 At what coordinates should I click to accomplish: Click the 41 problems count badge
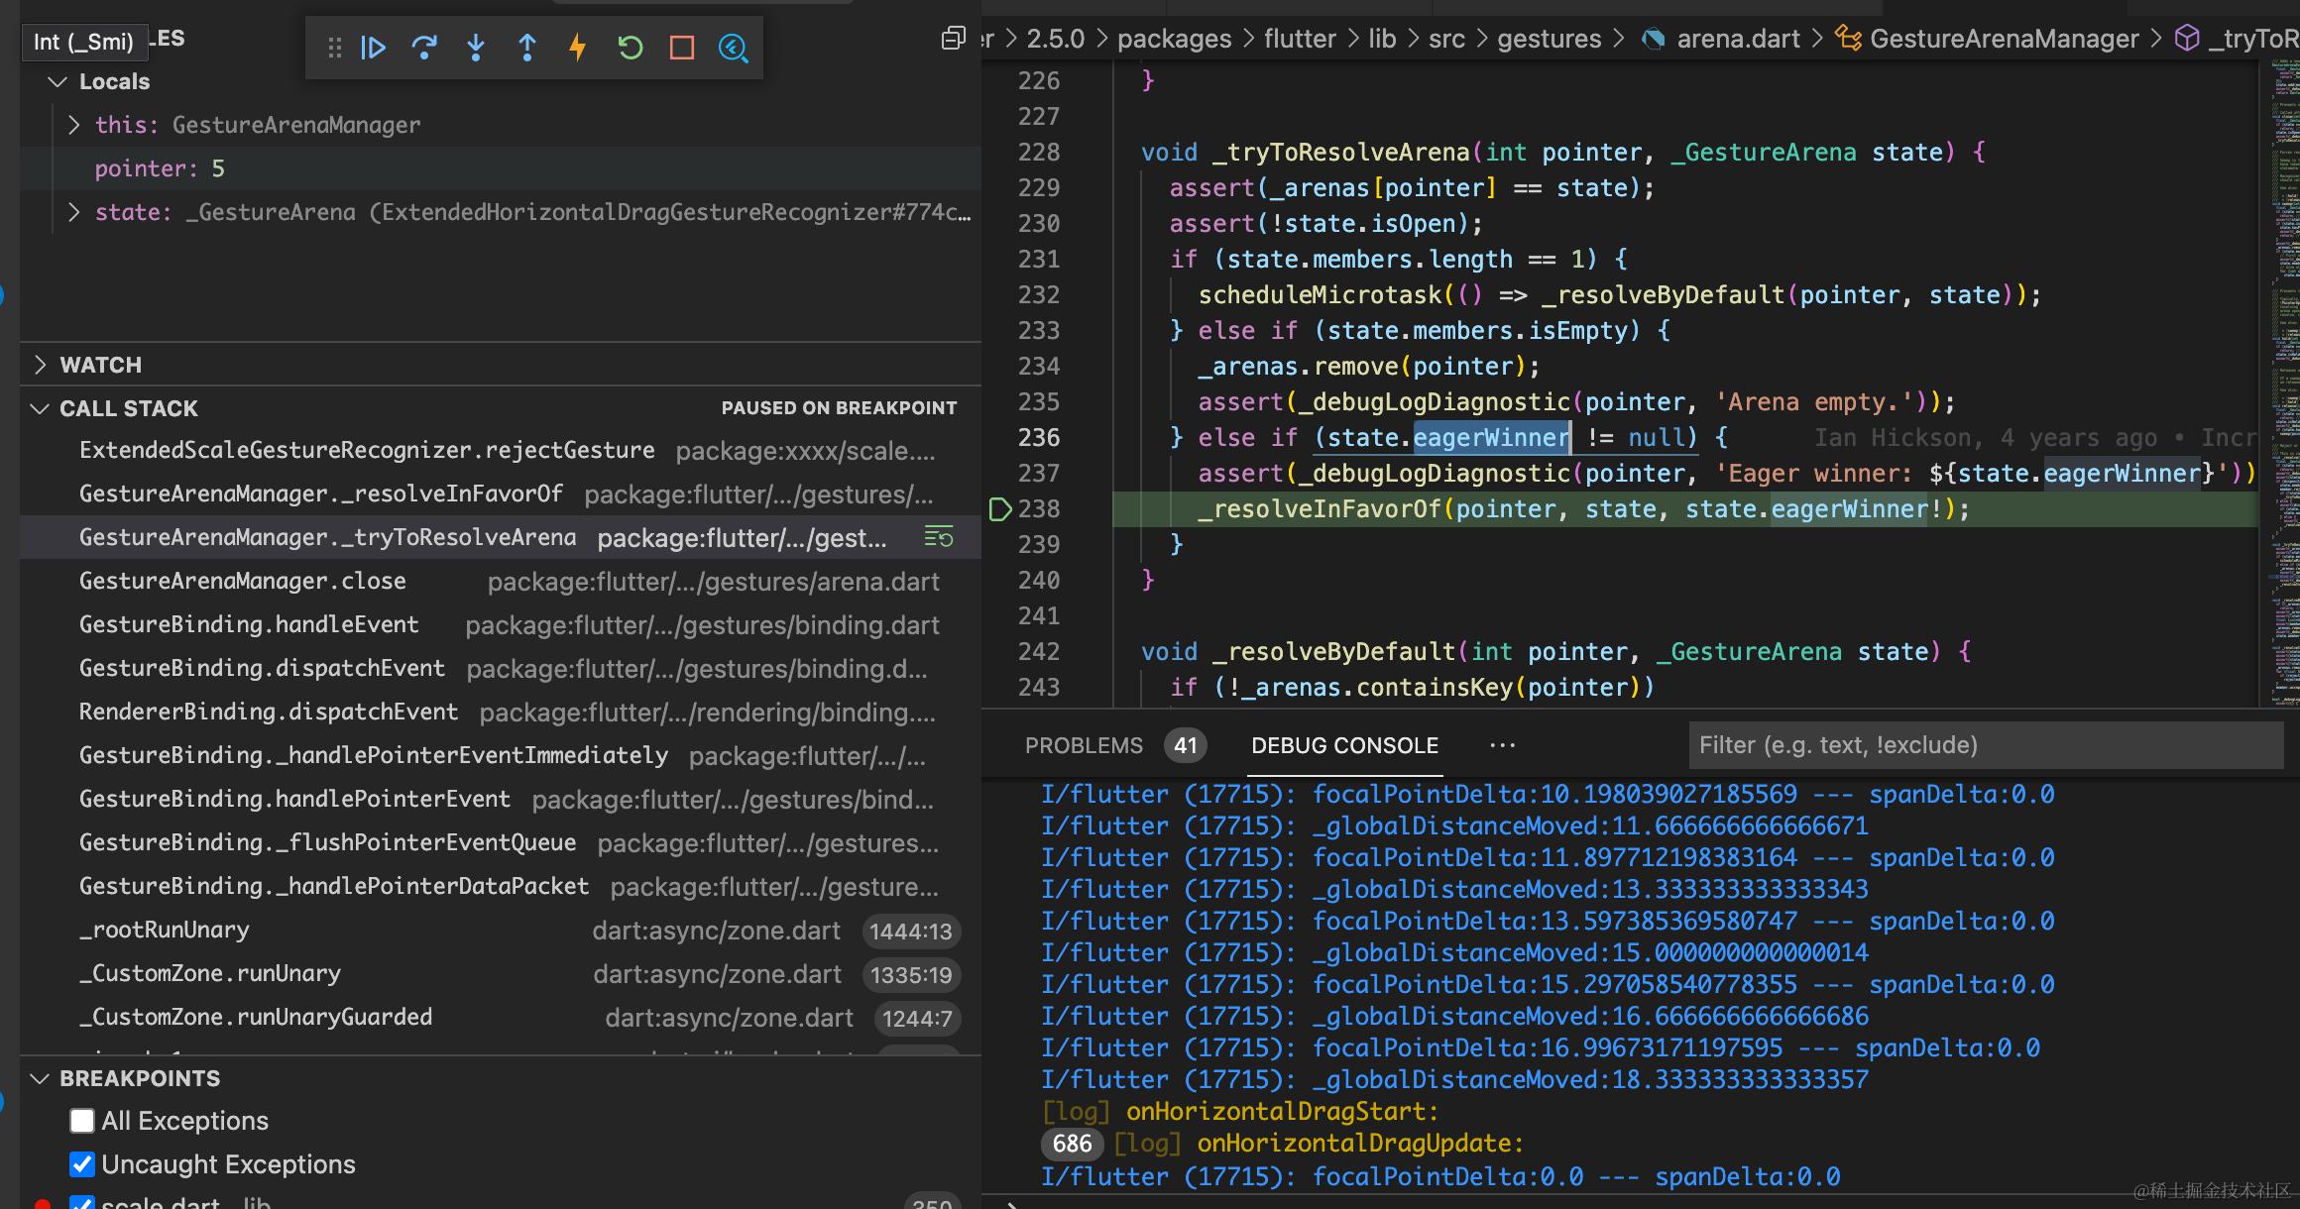(1186, 745)
